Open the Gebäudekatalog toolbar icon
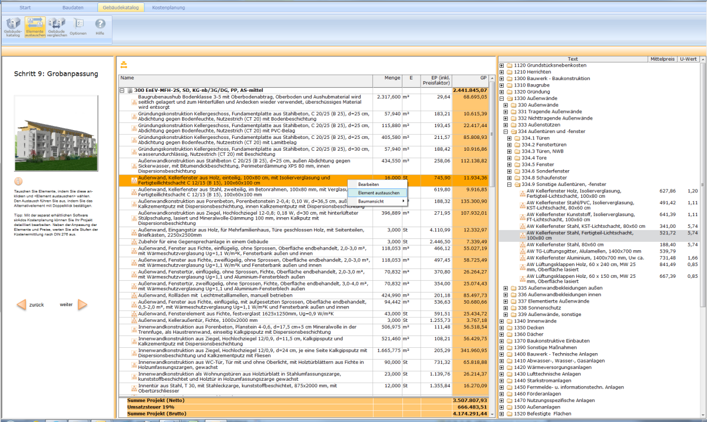 (13, 27)
